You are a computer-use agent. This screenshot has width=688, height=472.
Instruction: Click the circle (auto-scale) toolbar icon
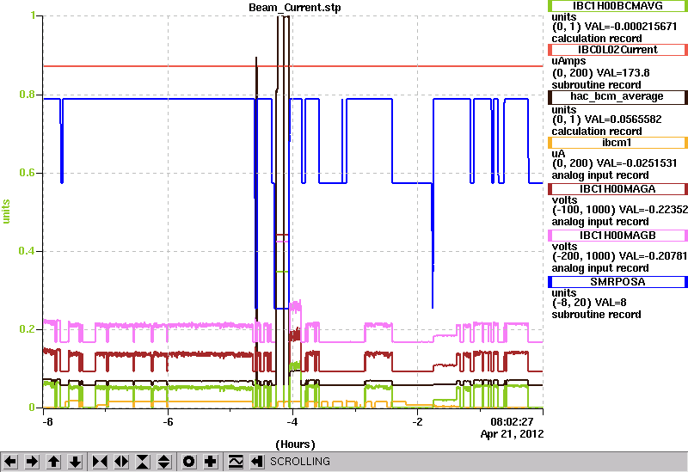click(x=189, y=462)
